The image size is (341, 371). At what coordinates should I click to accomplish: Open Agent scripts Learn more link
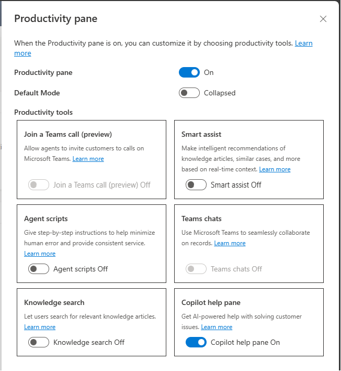pyautogui.click(x=40, y=254)
